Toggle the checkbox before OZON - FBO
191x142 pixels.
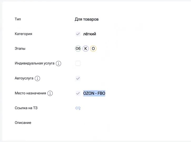78,93
